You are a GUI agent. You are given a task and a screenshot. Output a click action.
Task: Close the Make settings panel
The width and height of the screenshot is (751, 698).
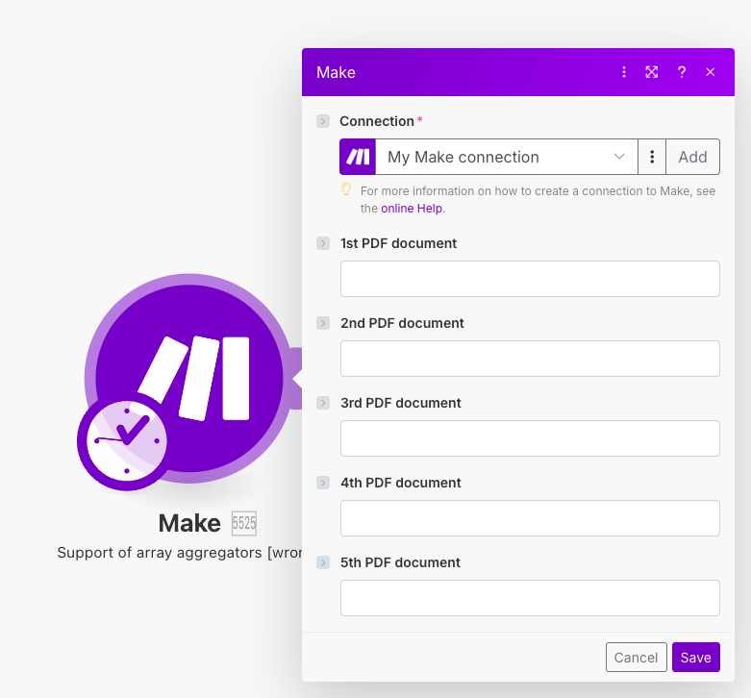click(711, 72)
